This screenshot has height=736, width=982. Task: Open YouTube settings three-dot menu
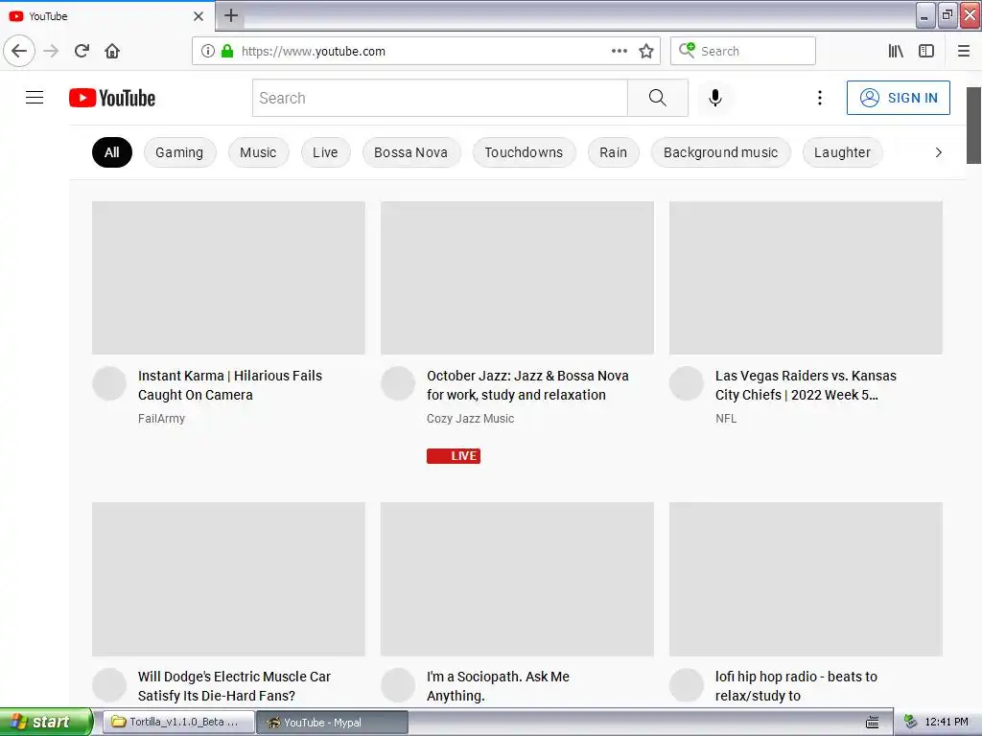point(819,98)
